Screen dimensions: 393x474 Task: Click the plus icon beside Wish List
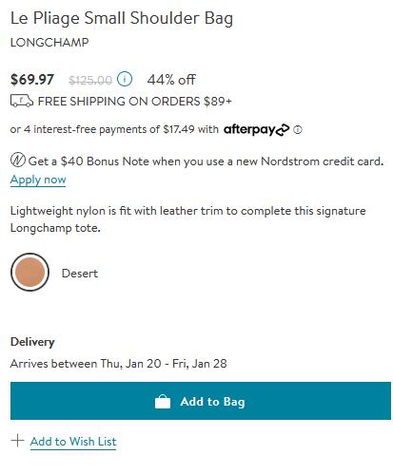point(17,441)
